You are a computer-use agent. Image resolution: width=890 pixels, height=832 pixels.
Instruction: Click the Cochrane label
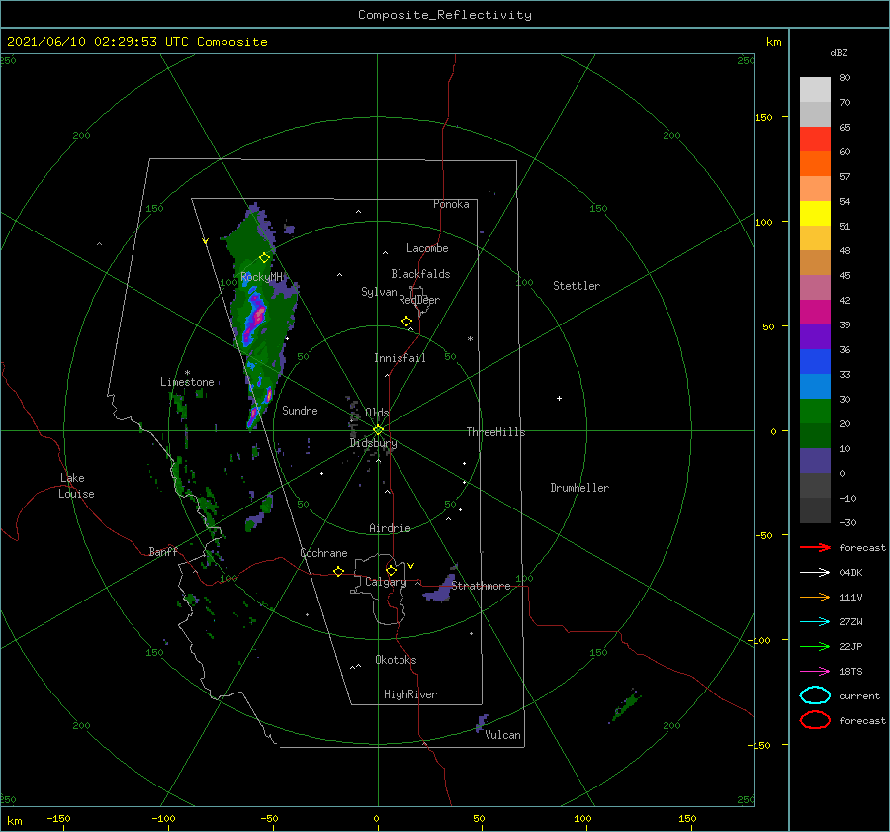click(x=323, y=553)
